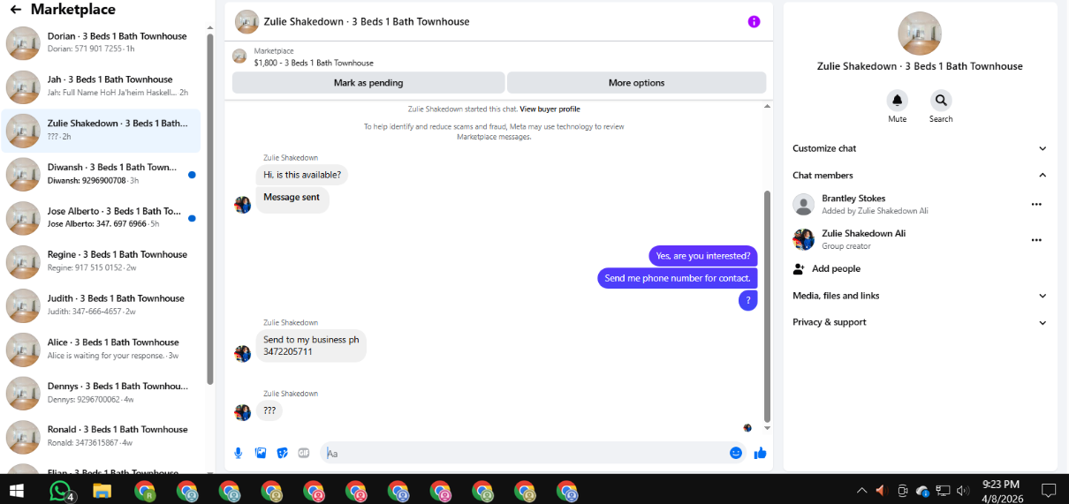The height and width of the screenshot is (504, 1069).
Task: Expand the Privacy & support section
Action: (920, 322)
